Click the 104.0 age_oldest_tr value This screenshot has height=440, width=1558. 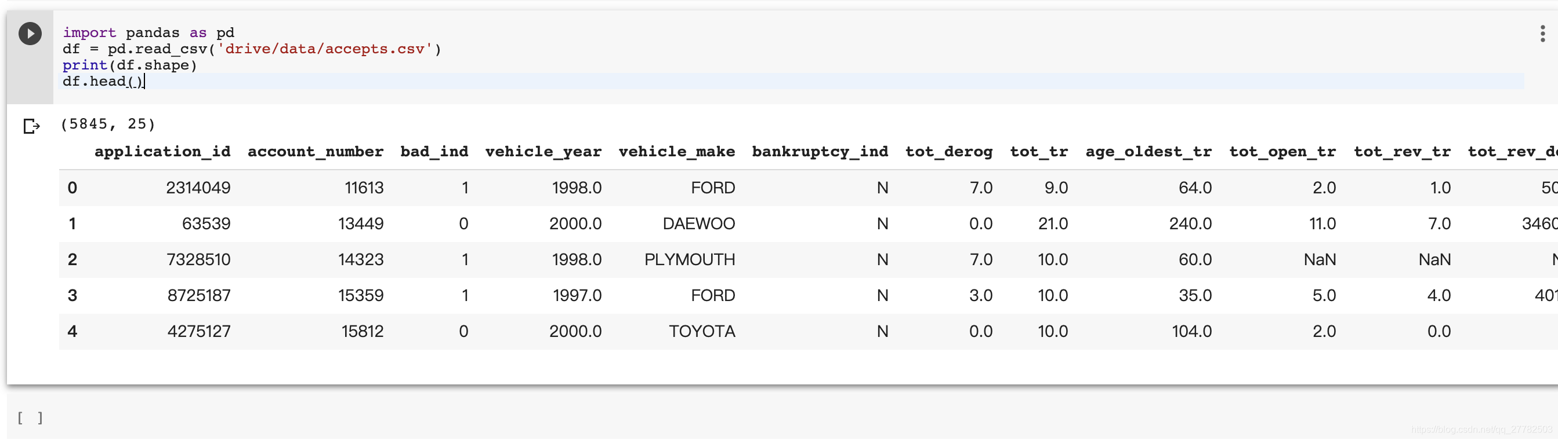[x=1191, y=331]
